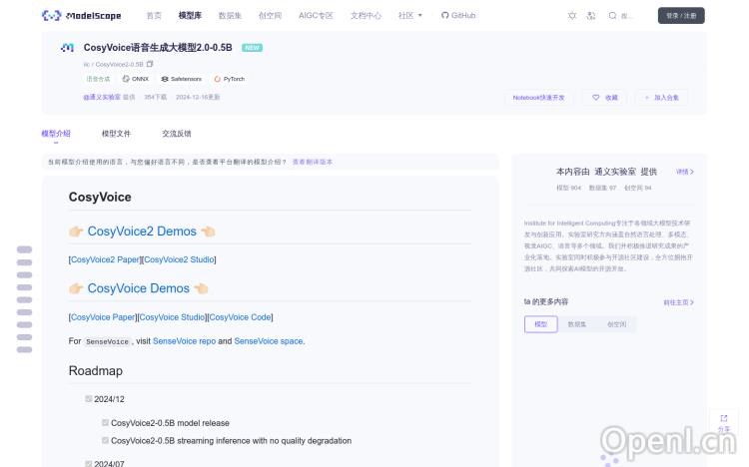This screenshot has width=749, height=467.
Task: Click the first table-of-contents marker on left
Action: [x=24, y=249]
